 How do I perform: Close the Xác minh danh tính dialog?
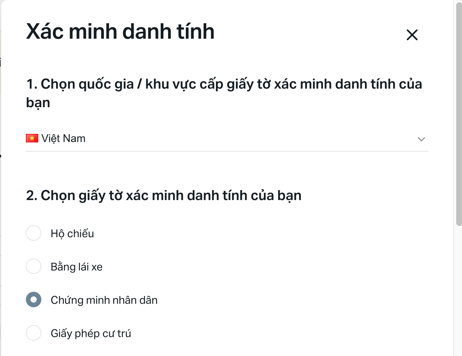(412, 35)
